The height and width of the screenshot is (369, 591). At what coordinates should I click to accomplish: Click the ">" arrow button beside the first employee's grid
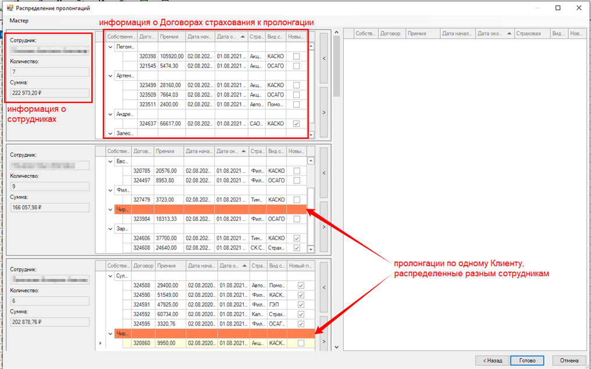pos(324,112)
